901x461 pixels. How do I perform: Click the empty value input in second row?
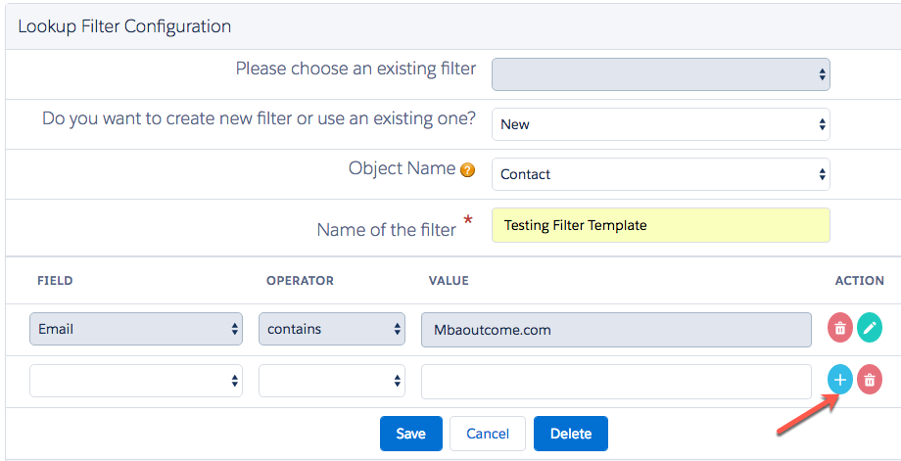point(616,381)
